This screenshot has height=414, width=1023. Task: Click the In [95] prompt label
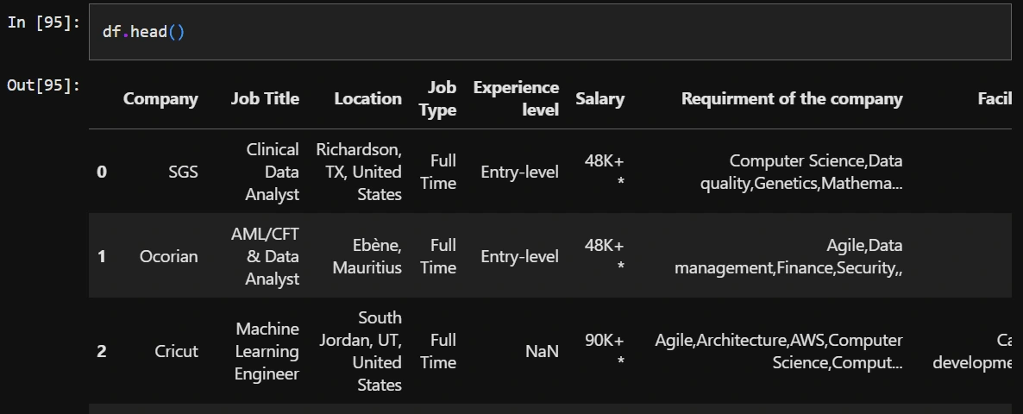click(x=43, y=22)
